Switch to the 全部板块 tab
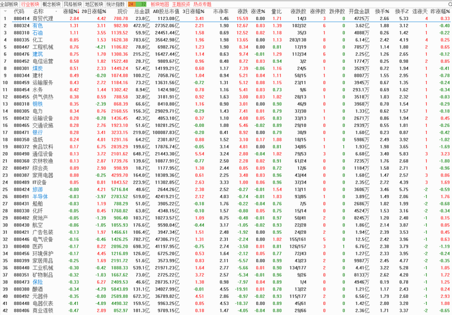452x315 pixels. tap(9, 4)
